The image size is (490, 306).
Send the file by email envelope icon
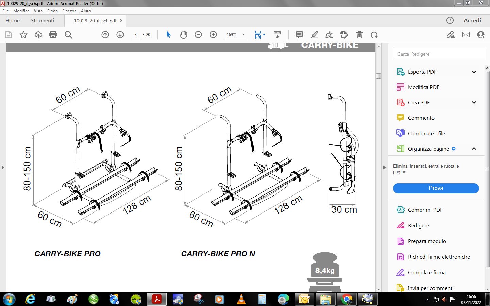pos(466,35)
